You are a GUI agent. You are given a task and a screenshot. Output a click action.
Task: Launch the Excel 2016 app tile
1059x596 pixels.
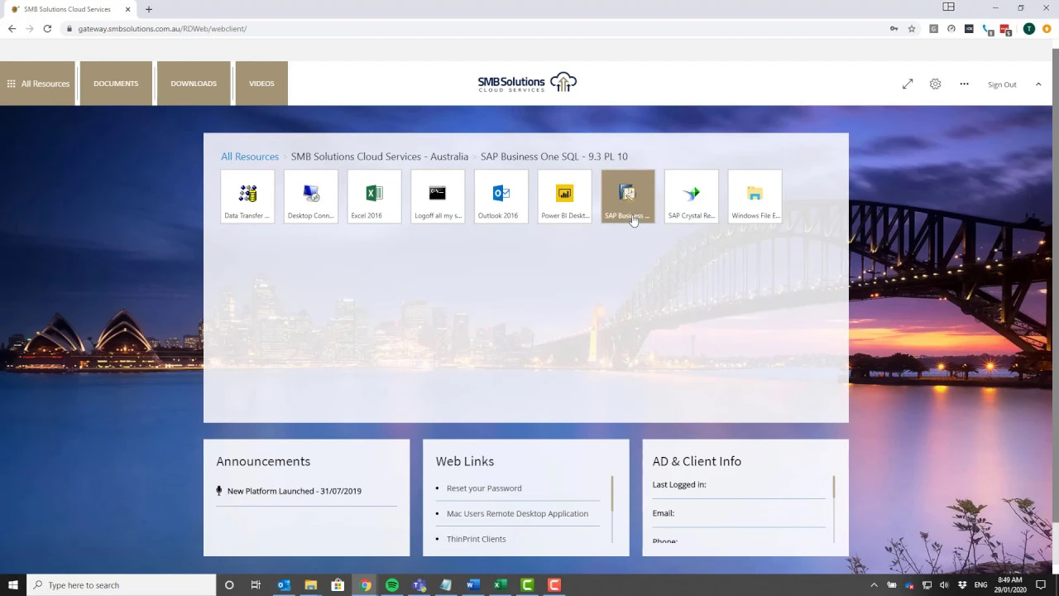point(374,197)
